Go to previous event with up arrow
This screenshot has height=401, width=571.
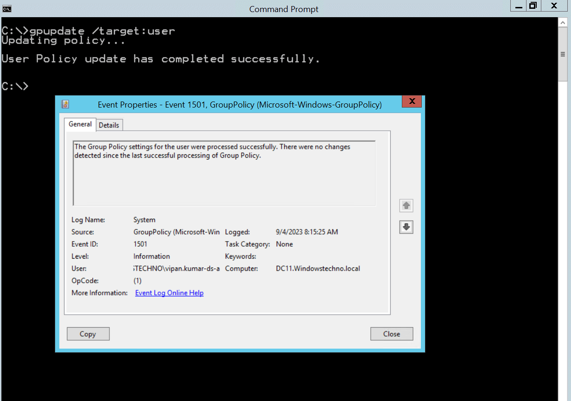coord(406,205)
